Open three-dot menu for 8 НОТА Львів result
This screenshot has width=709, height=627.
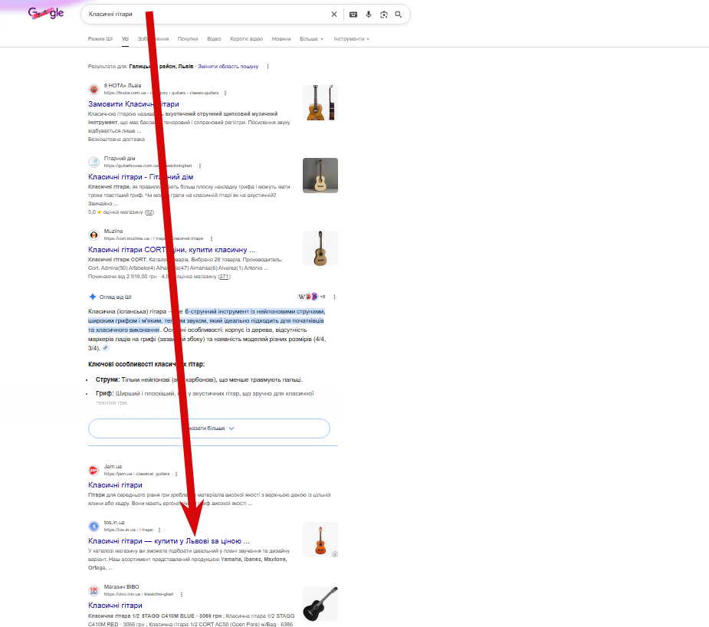(x=225, y=93)
